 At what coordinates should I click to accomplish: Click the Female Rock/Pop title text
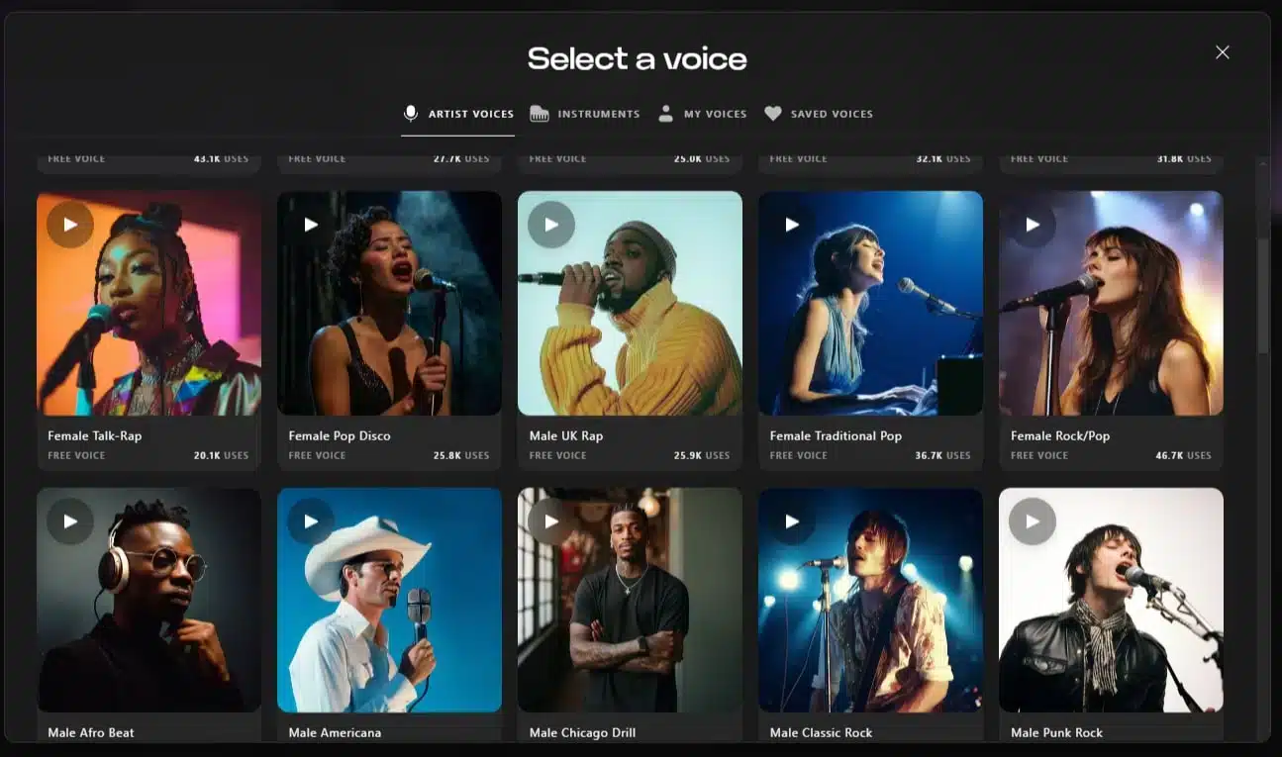coord(1058,435)
